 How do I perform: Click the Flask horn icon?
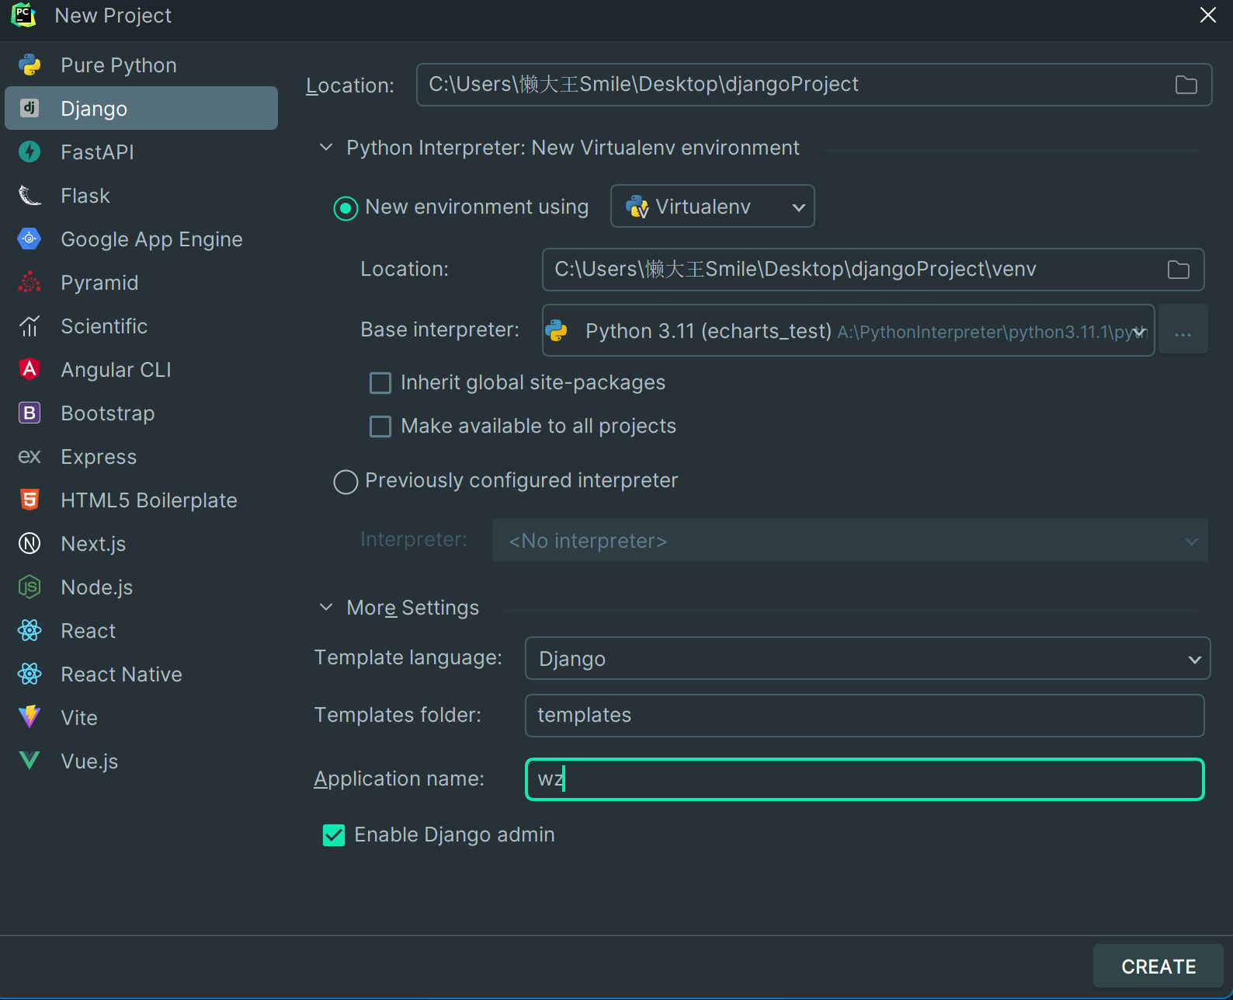tap(30, 195)
